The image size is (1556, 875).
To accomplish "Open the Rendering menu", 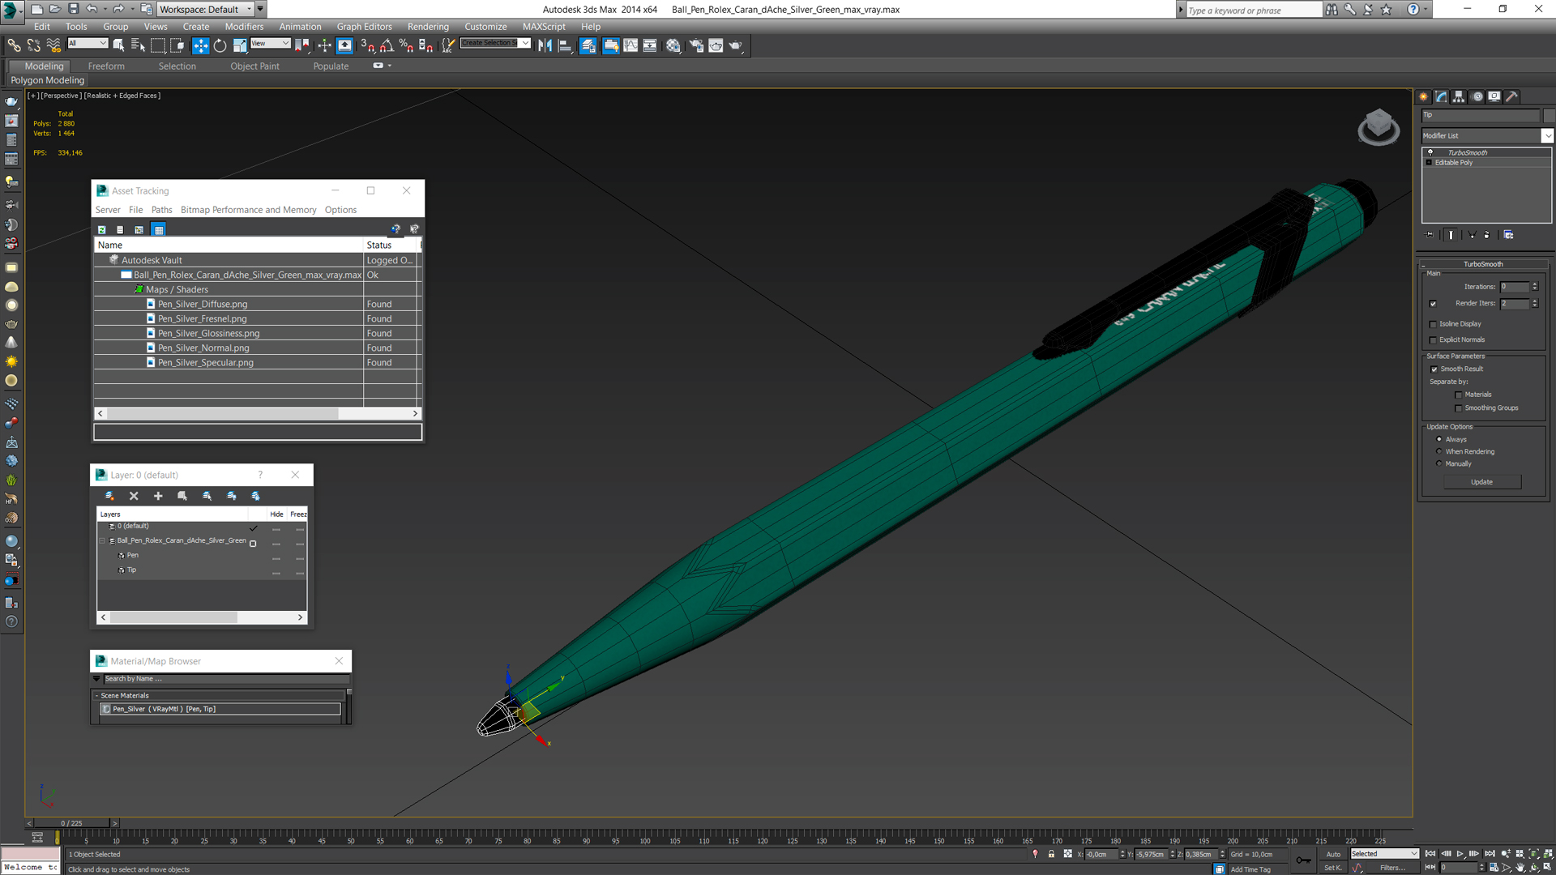I will [x=428, y=27].
